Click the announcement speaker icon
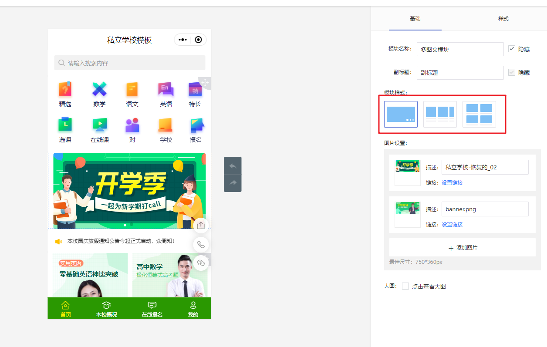The height and width of the screenshot is (347, 547). (58, 241)
